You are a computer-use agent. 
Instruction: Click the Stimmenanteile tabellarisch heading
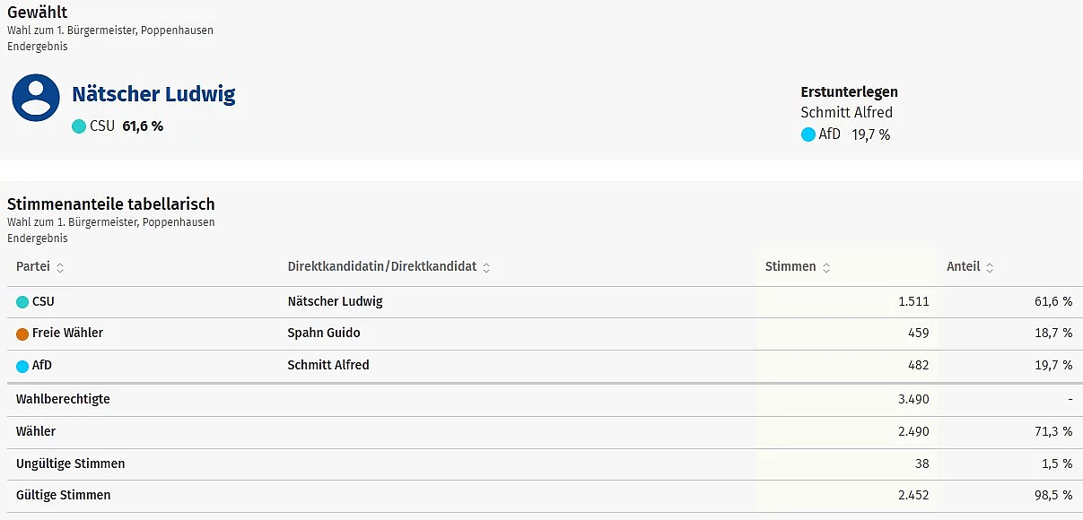[x=111, y=204]
